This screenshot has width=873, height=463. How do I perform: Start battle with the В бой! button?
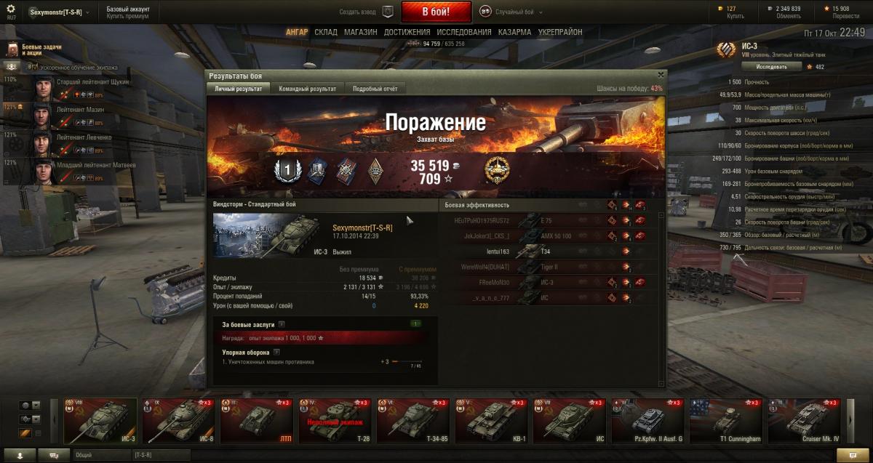(x=436, y=12)
